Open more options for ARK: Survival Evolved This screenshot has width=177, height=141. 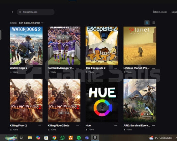(153, 126)
